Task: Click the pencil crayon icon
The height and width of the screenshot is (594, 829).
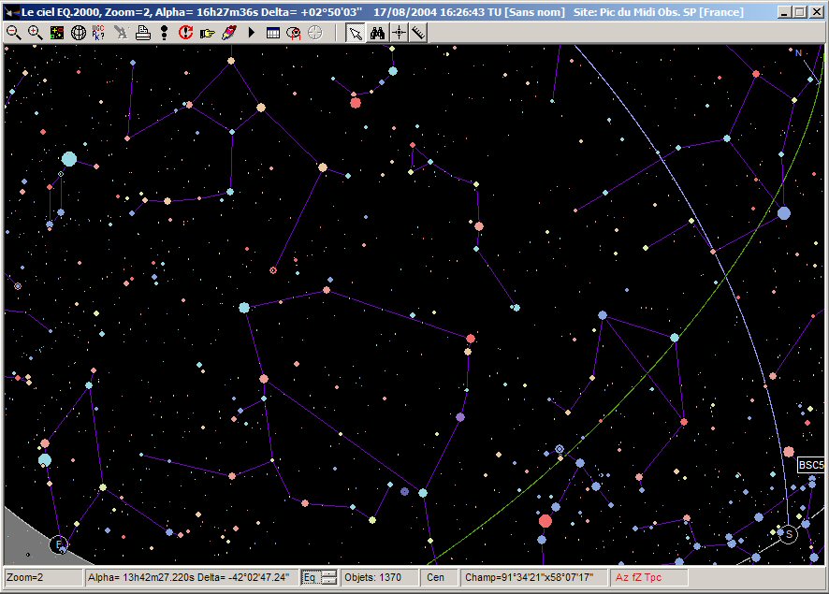Action: coord(229,33)
